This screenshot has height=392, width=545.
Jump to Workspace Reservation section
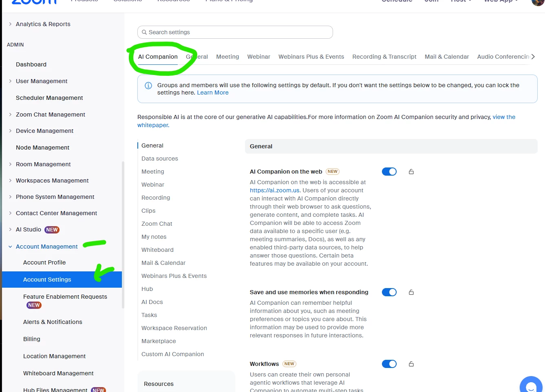click(174, 328)
